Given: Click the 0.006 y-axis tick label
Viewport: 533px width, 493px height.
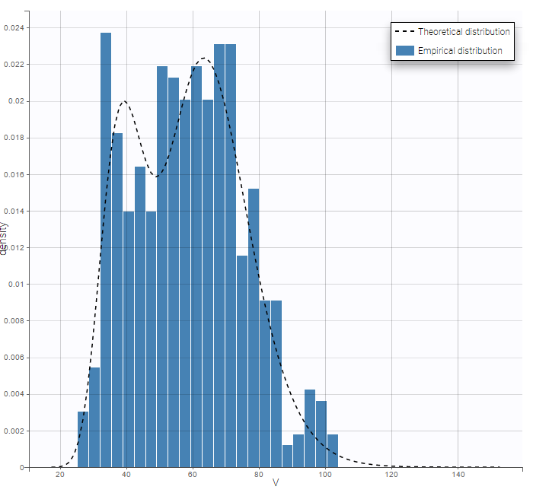Looking at the screenshot, I should (14, 358).
